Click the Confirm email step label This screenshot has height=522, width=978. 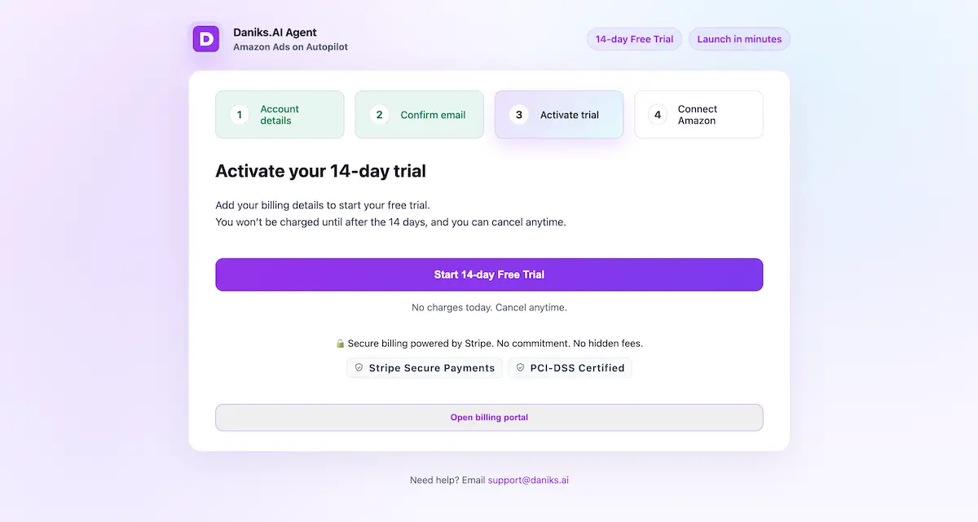click(x=433, y=115)
